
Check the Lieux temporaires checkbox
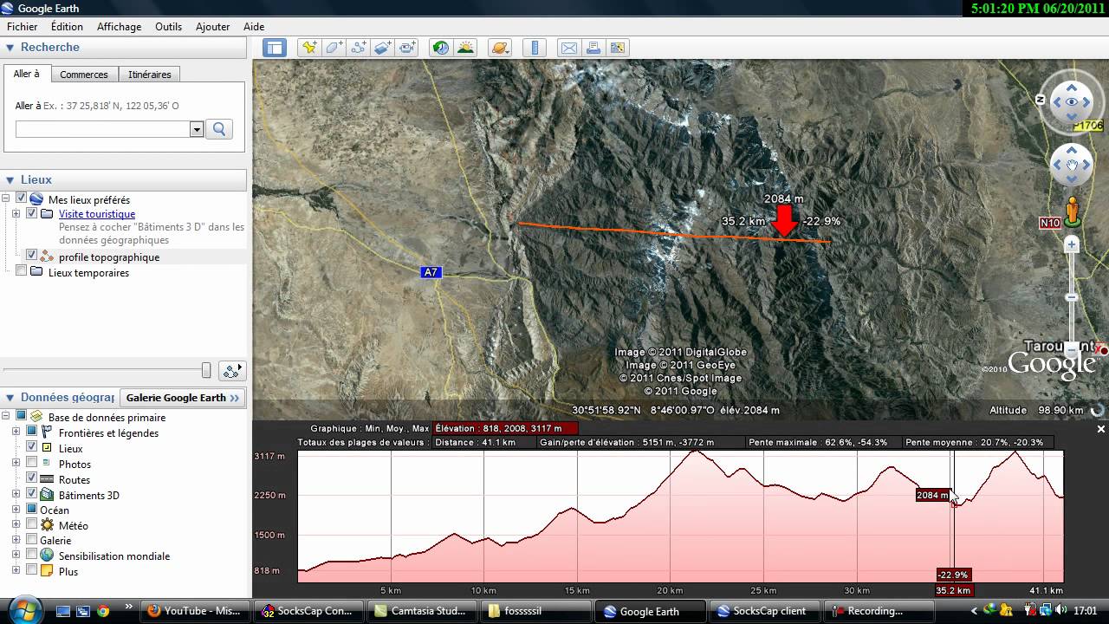pos(22,271)
